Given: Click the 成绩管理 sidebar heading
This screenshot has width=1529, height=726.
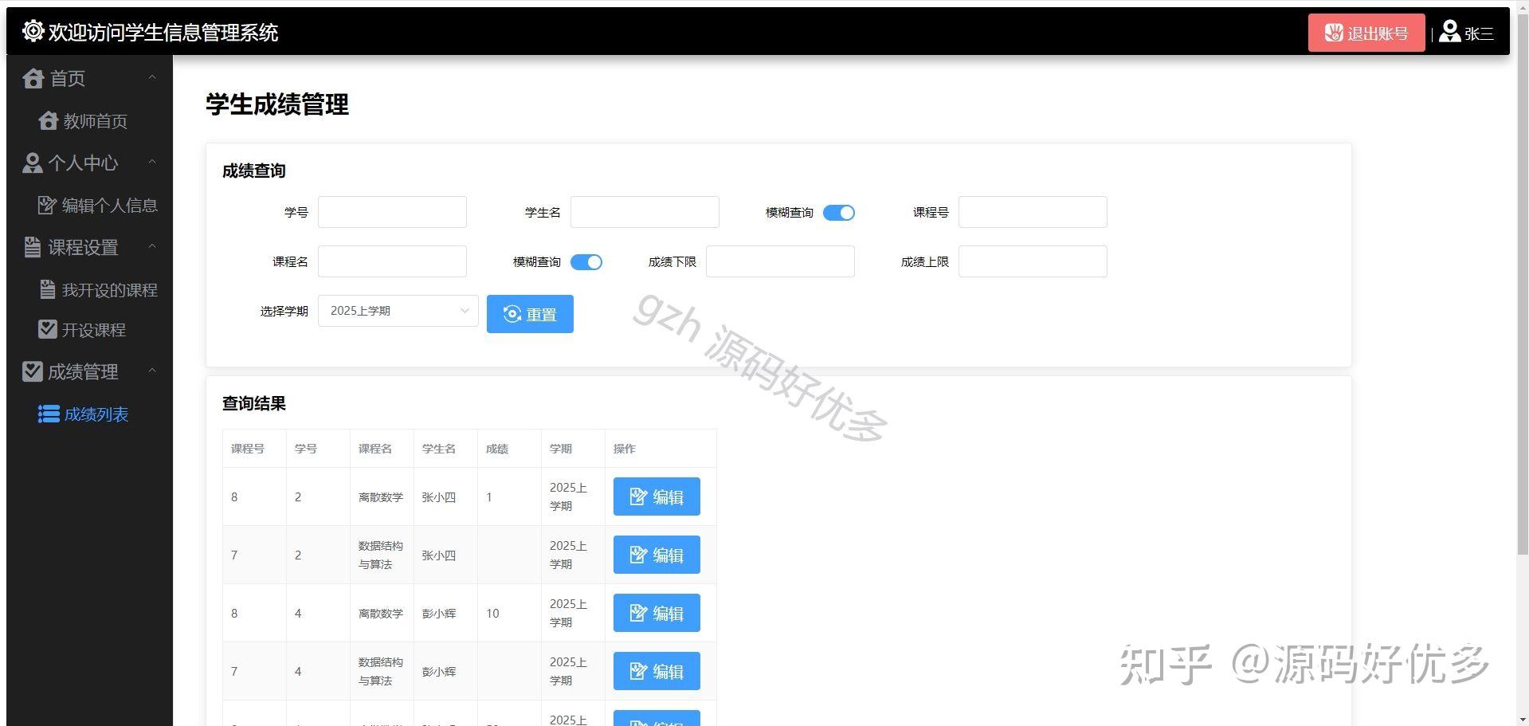Looking at the screenshot, I should pyautogui.click(x=89, y=371).
